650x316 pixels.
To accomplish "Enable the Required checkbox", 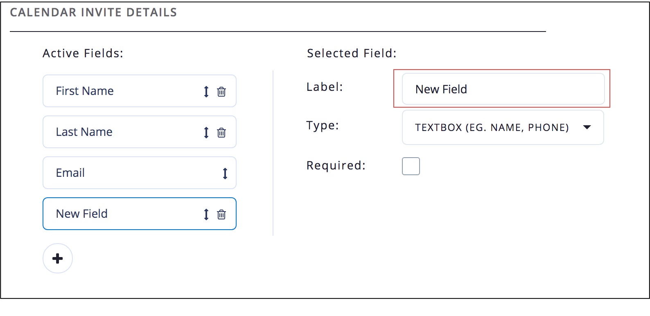I will [411, 166].
